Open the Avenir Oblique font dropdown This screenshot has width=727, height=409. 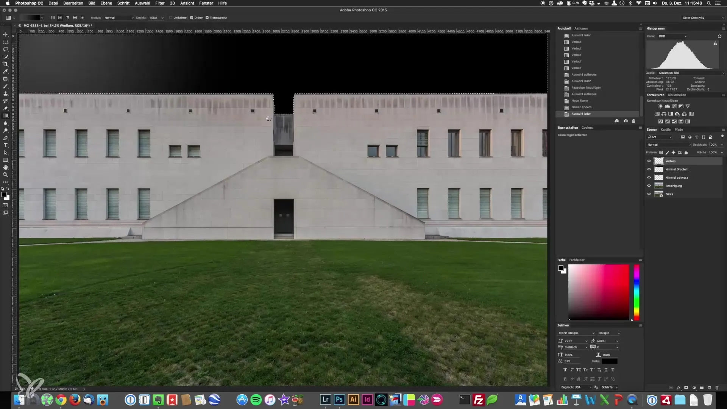point(576,333)
